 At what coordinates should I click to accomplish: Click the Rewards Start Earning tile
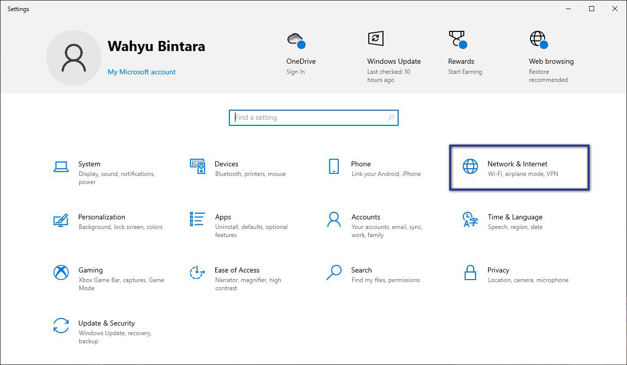(464, 55)
